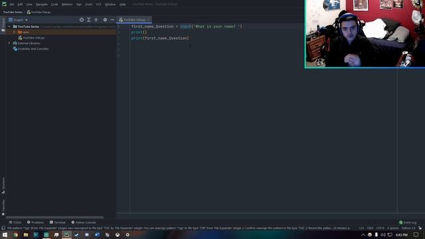This screenshot has height=239, width=425.
Task: Collapse the YouTube Series root folder
Action: (9, 27)
